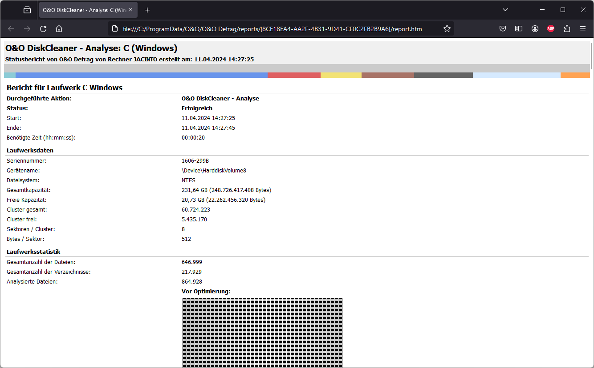The image size is (594, 368).
Task: Open the Adblock Plus extension
Action: coord(551,29)
